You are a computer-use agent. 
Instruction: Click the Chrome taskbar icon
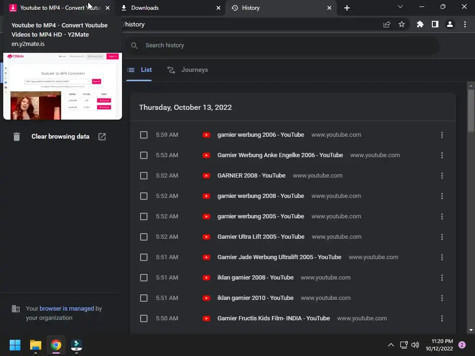pos(56,345)
